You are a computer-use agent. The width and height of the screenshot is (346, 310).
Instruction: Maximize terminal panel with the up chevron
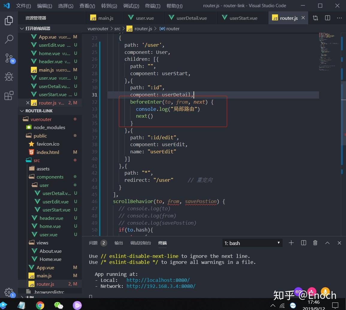click(x=327, y=243)
